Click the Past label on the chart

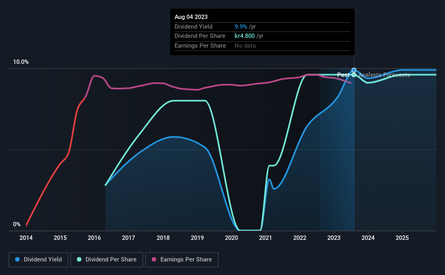tap(343, 75)
